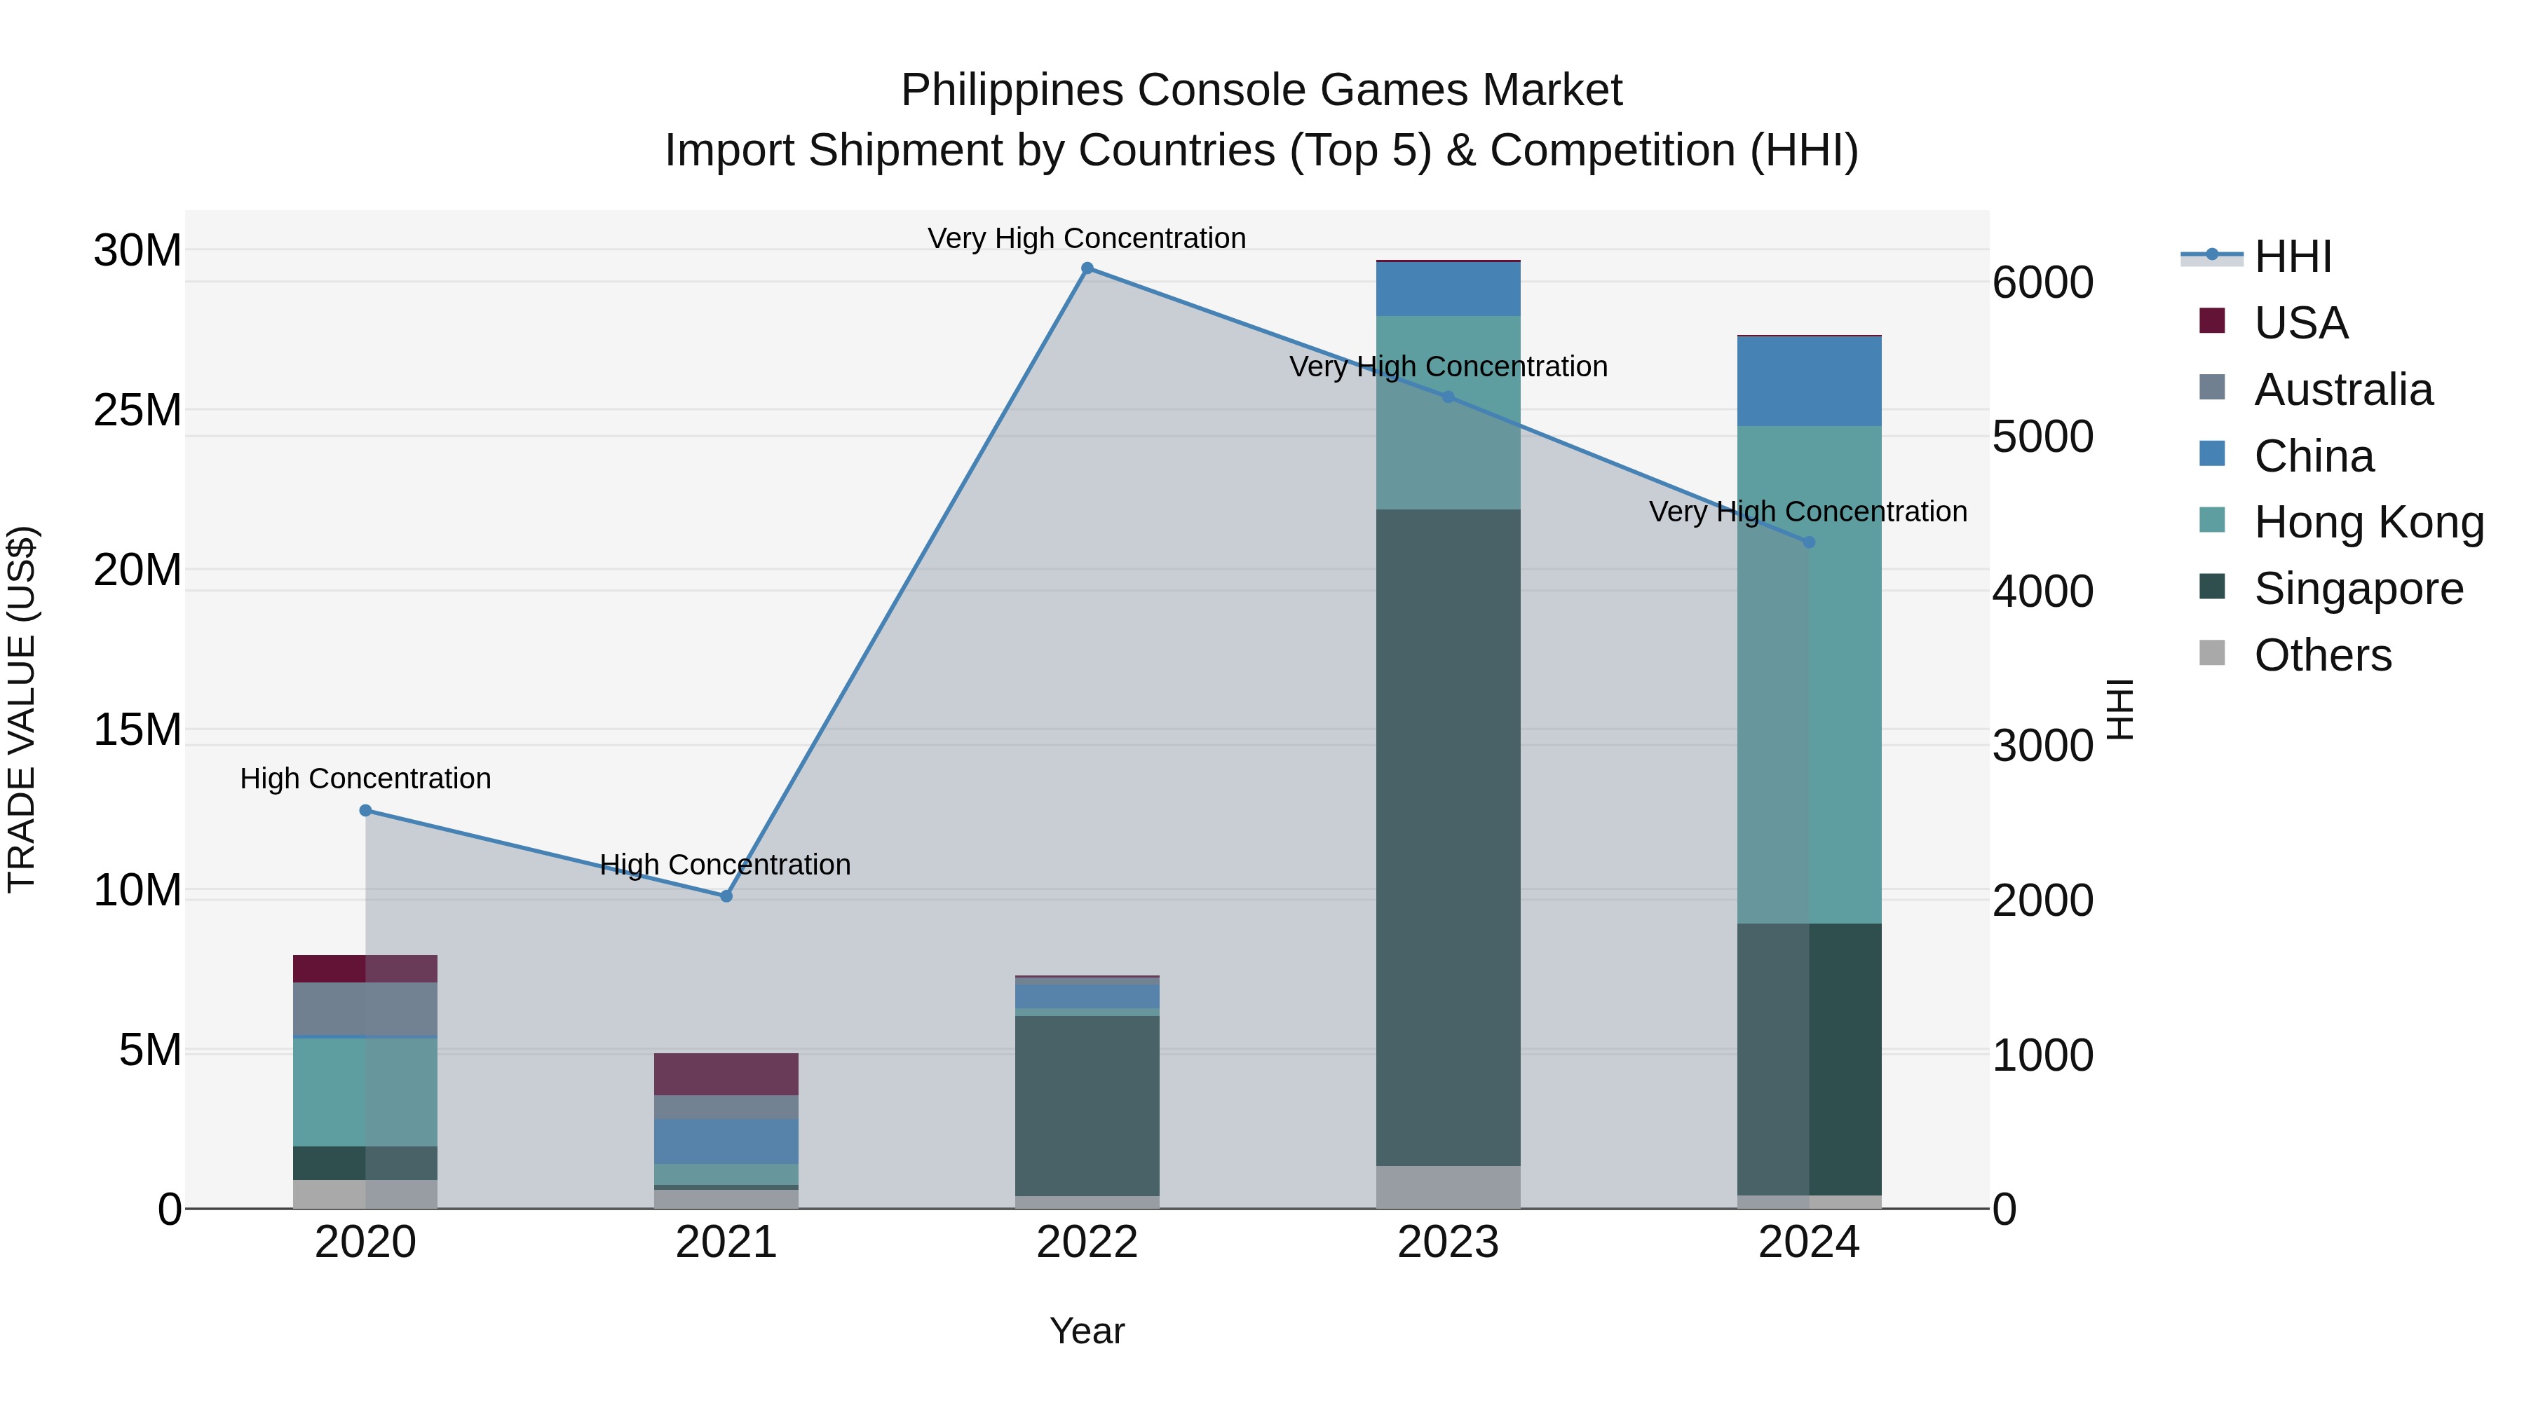Toggle the USA legend entry
The width and height of the screenshot is (2524, 1419).
pos(2273,323)
